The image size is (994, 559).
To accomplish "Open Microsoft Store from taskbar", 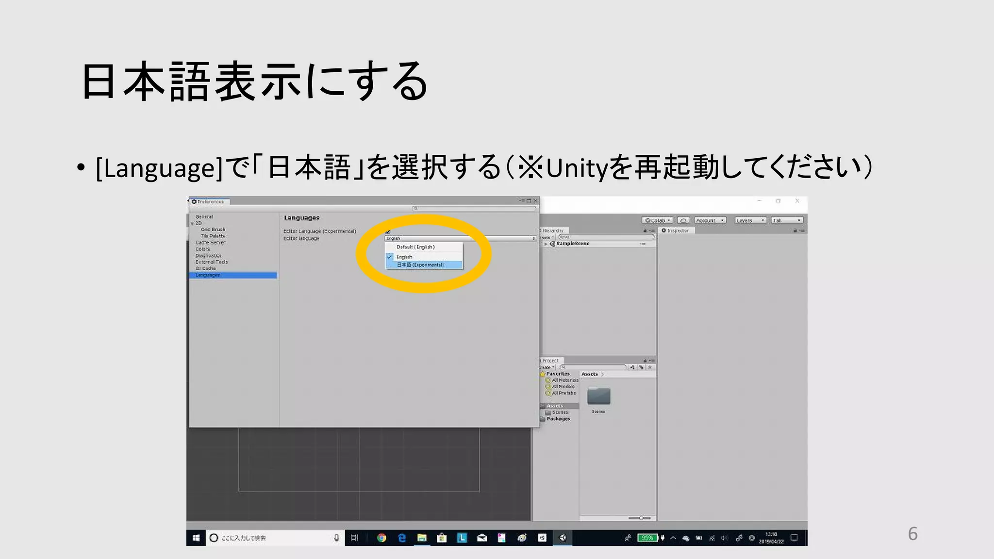I will tap(442, 538).
